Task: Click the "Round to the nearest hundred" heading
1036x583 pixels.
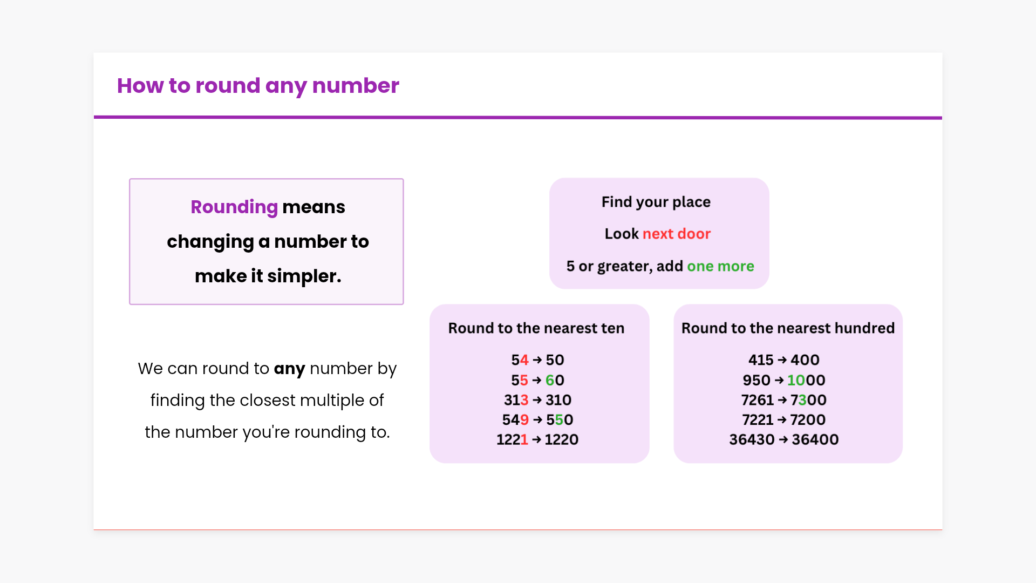Action: tap(788, 328)
